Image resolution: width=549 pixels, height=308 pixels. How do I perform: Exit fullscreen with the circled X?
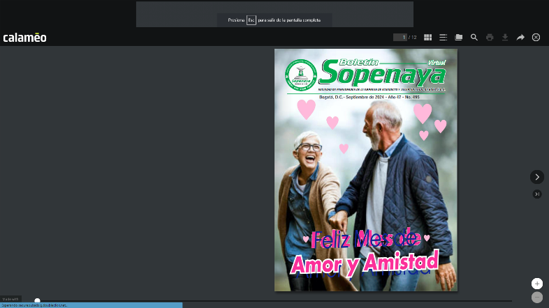click(536, 38)
